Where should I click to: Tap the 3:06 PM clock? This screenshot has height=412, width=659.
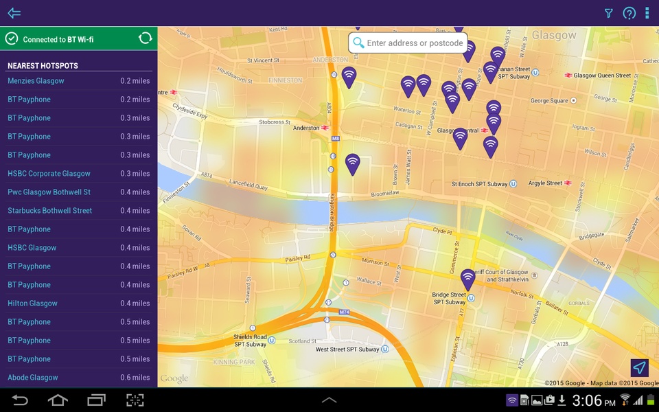coord(593,400)
